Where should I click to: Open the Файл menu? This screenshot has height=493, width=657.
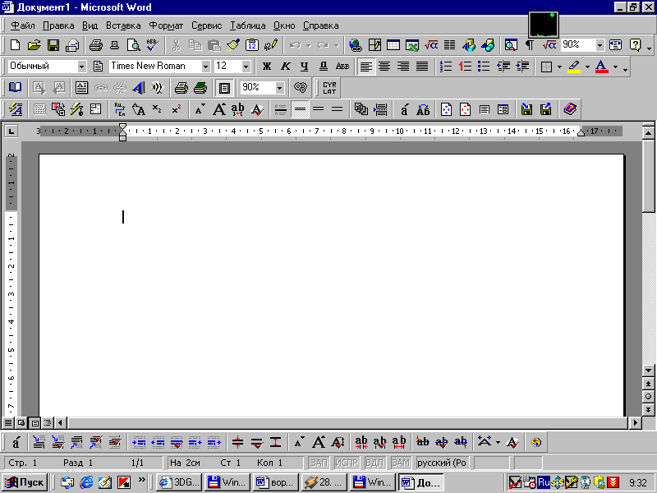tap(23, 25)
